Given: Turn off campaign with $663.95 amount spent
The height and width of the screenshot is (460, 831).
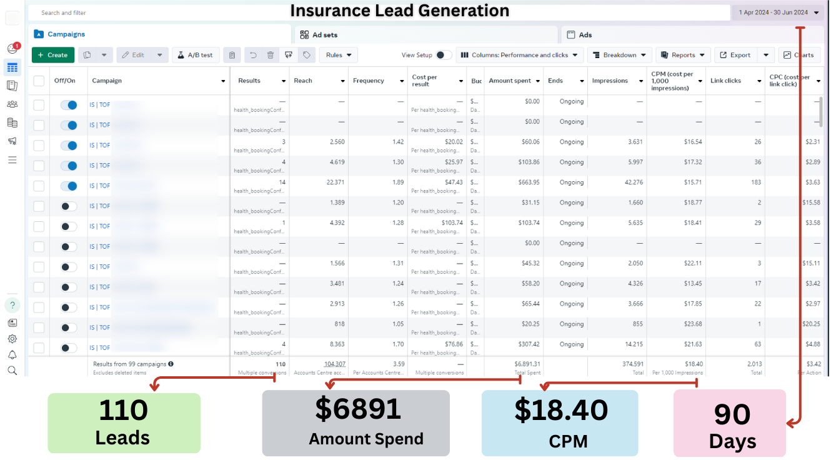Looking at the screenshot, I should 69,186.
